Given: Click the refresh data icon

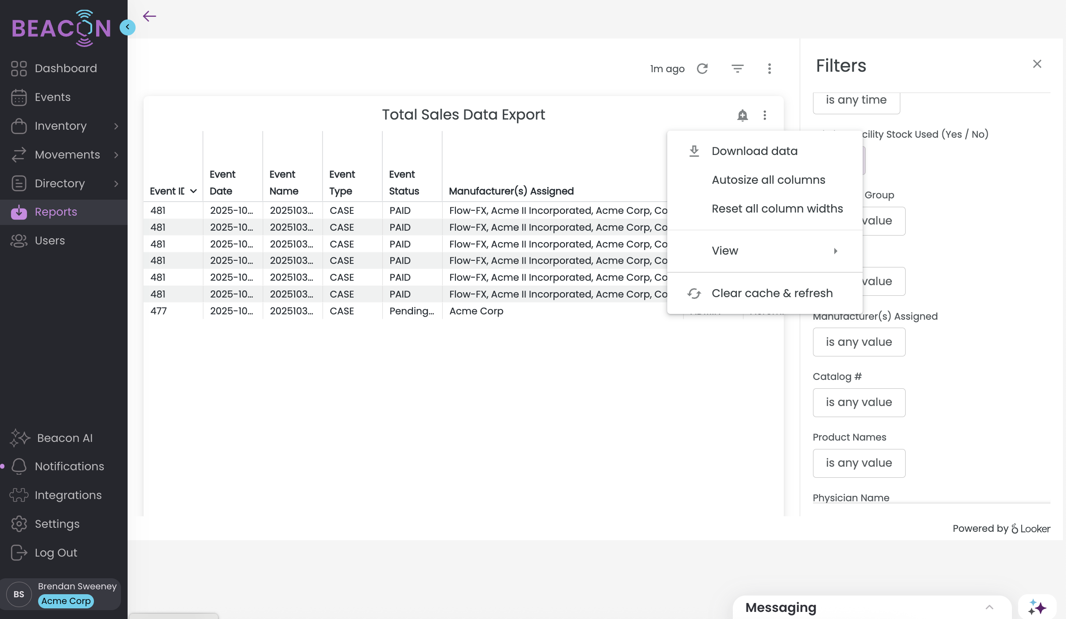Looking at the screenshot, I should point(702,69).
